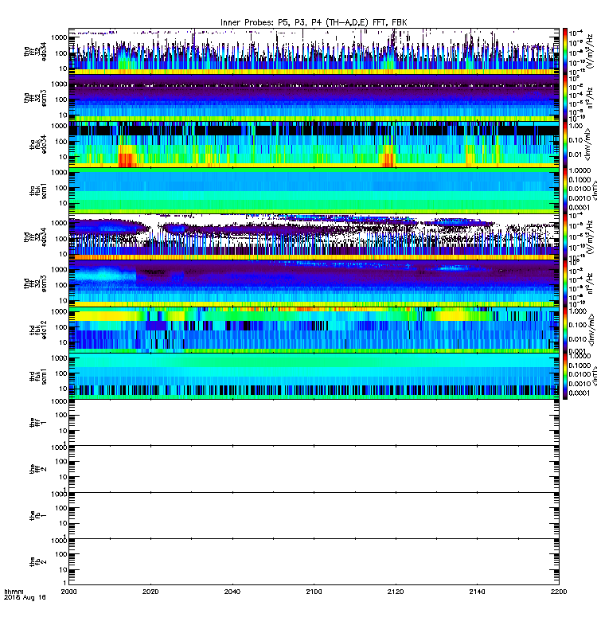Click inside the tha fbk edc34 spectrogram panel

[x=314, y=144]
